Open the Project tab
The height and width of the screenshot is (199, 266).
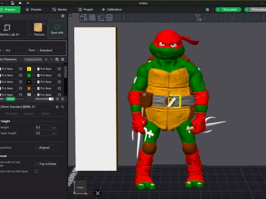click(x=85, y=9)
